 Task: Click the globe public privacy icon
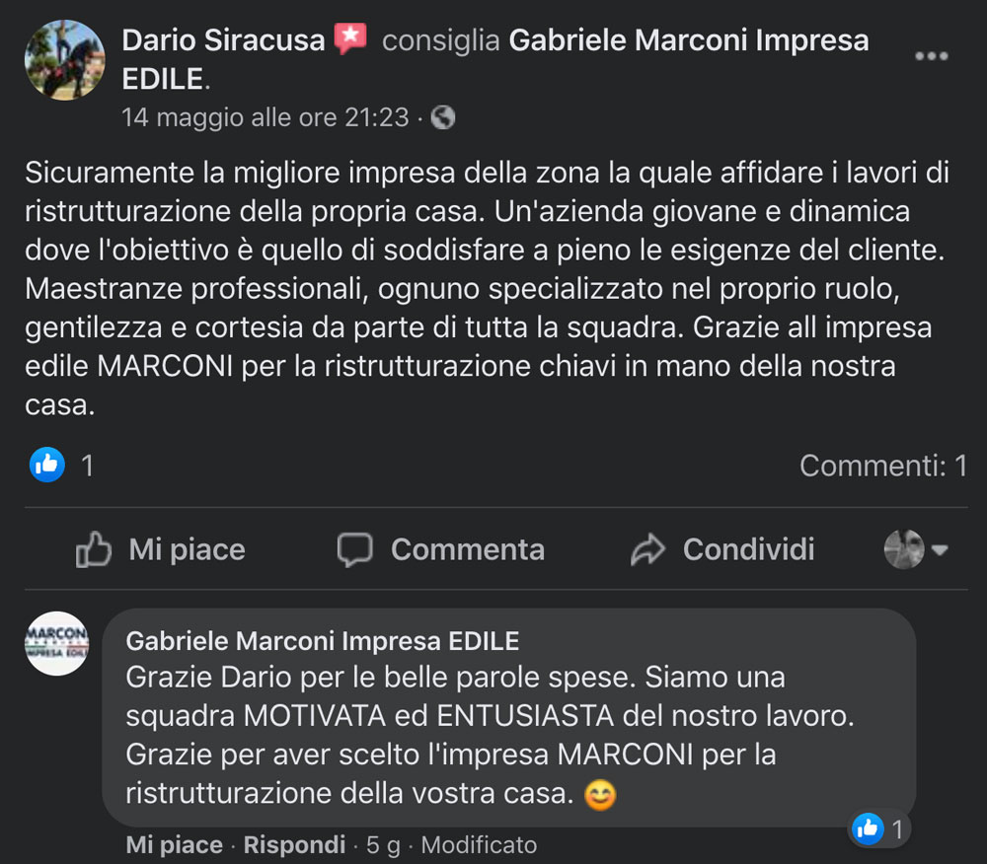(444, 117)
